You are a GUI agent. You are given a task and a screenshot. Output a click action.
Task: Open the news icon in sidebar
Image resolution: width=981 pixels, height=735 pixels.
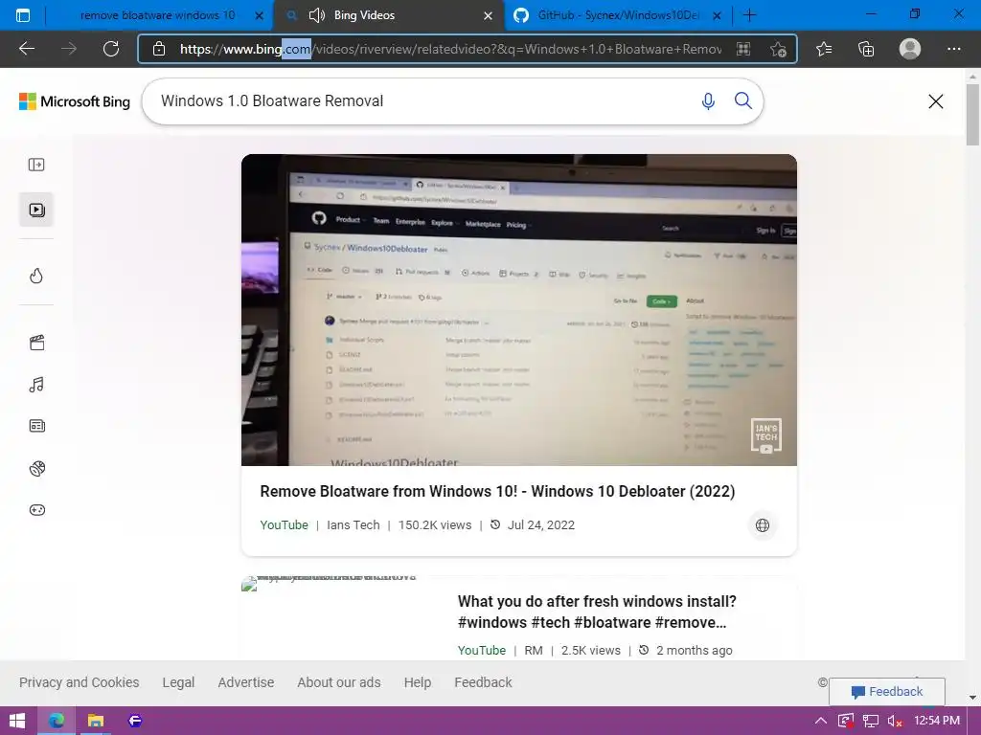coord(37,426)
